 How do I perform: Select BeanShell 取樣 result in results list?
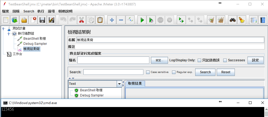pyautogui.click(x=91, y=90)
